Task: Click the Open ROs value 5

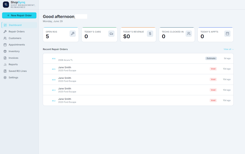Action: (47, 36)
